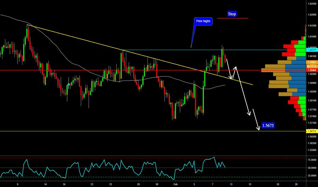318x187 pixels.
Task: Select the blue "1.5675" target label
Action: pyautogui.click(x=268, y=125)
